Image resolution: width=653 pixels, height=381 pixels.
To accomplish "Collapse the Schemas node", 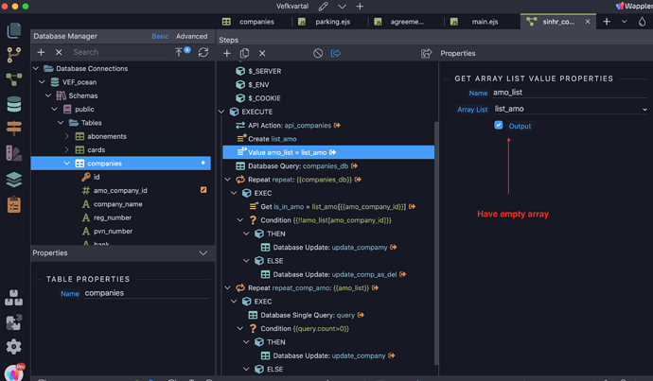I will tap(48, 95).
